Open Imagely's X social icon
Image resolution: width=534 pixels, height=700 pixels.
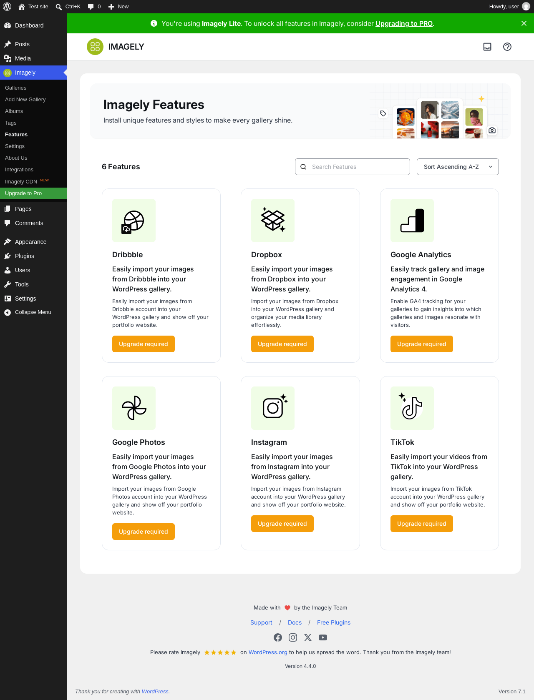tap(308, 637)
